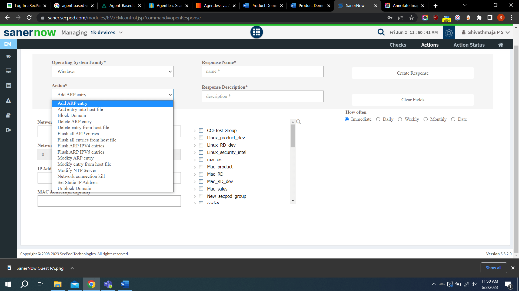Open the browser side panel icon
Viewport: 519px width, 291px height.
pyautogui.click(x=490, y=18)
